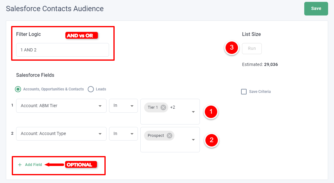Open the Account: Account Type field dropdown
The height and width of the screenshot is (183, 334).
pyautogui.click(x=61, y=134)
